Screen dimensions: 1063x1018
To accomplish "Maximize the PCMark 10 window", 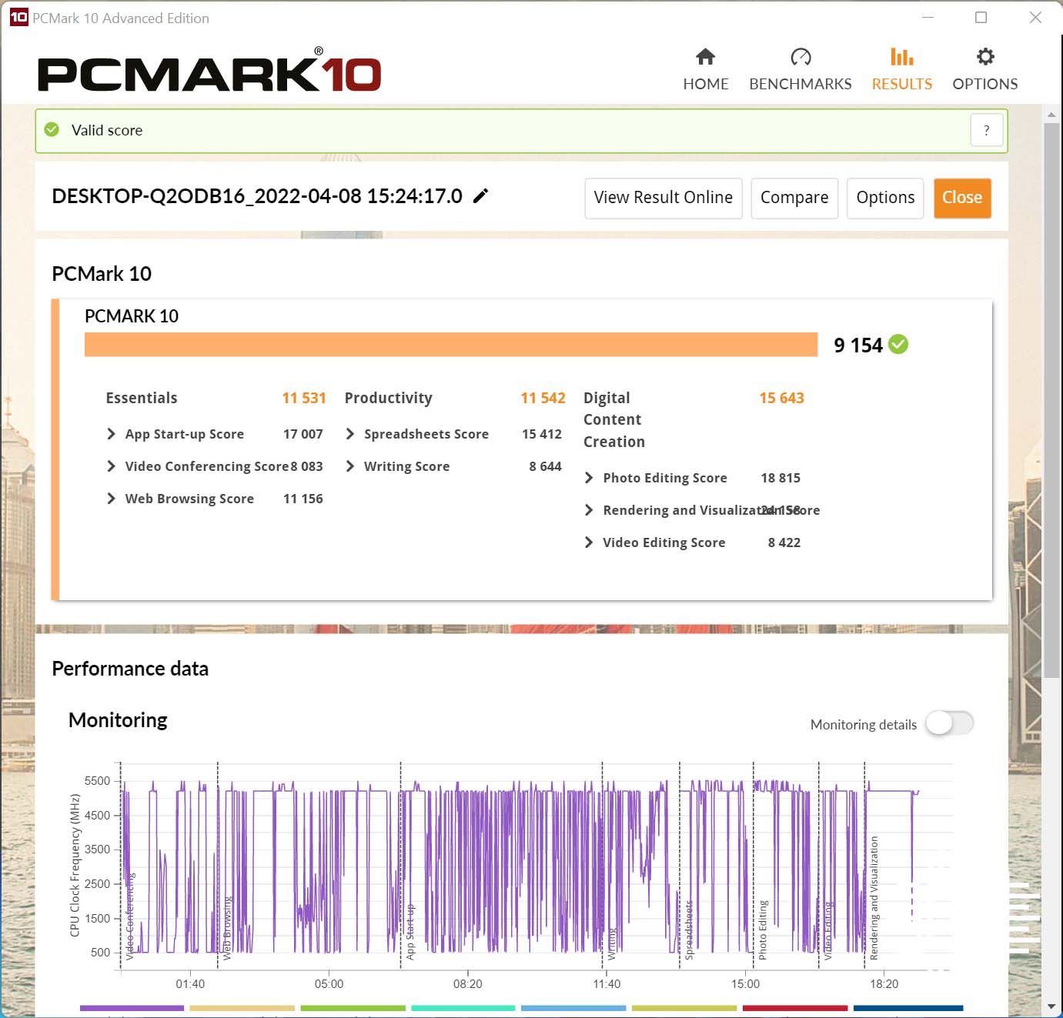I will [x=981, y=17].
